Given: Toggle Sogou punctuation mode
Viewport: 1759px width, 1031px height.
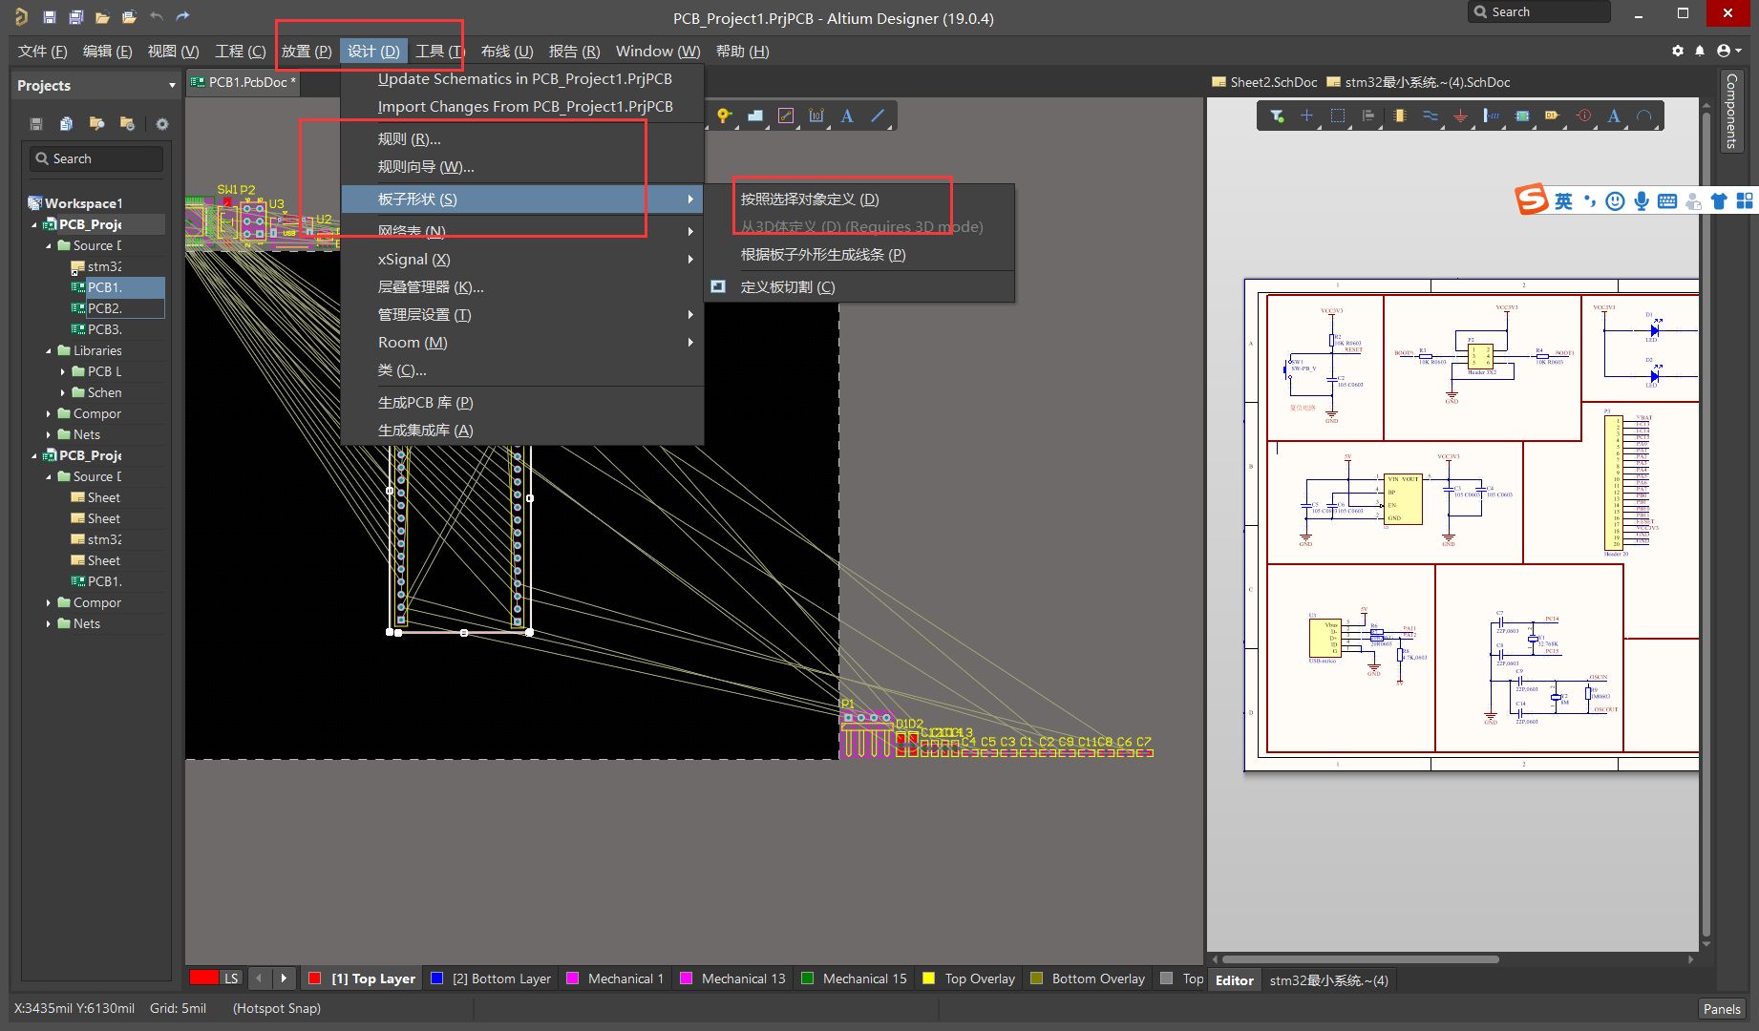Looking at the screenshot, I should pos(1590,200).
